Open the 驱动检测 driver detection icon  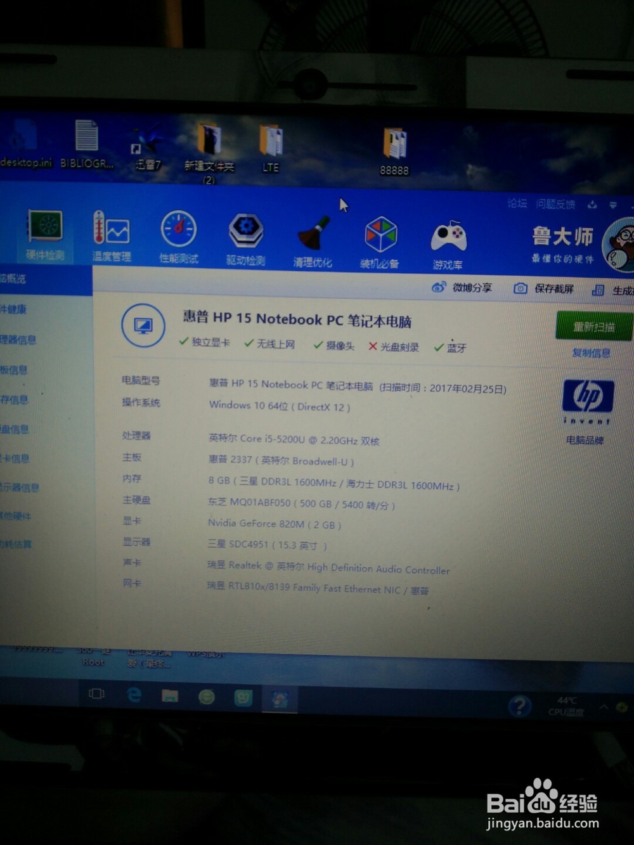246,240
